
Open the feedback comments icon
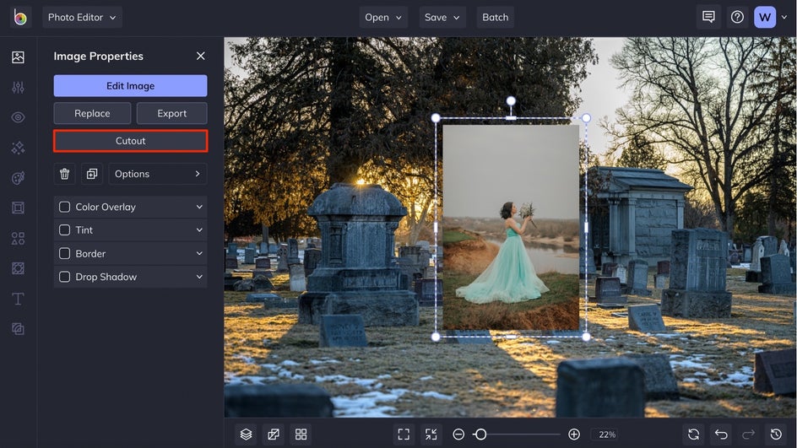click(708, 17)
